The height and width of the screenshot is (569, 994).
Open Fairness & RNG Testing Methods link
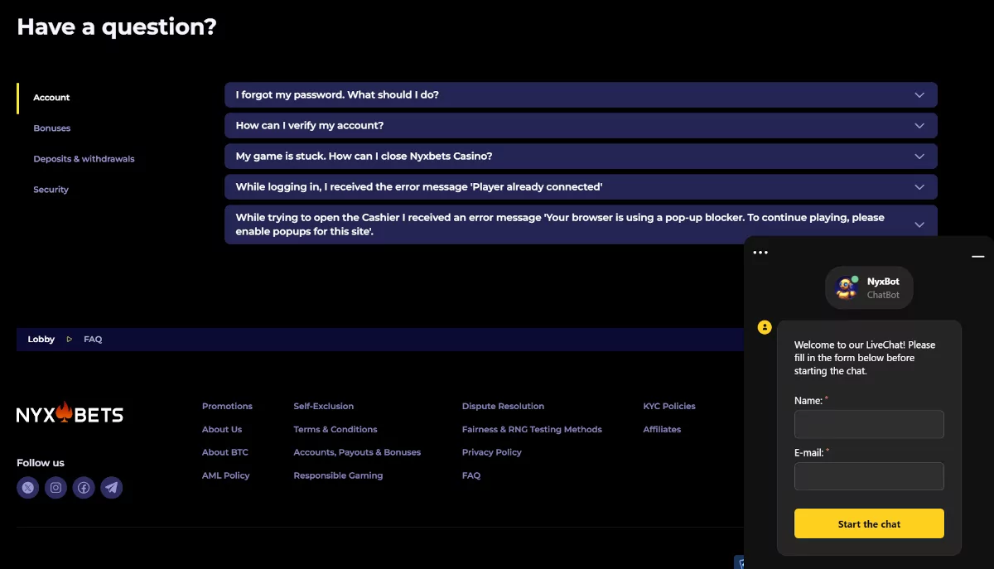point(532,430)
